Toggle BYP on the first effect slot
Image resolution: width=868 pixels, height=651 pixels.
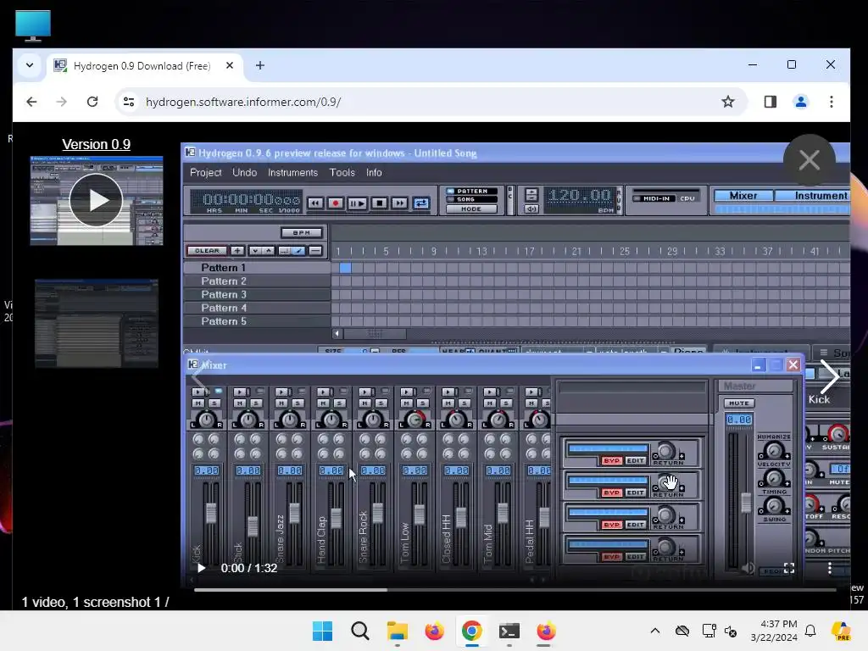coord(611,460)
